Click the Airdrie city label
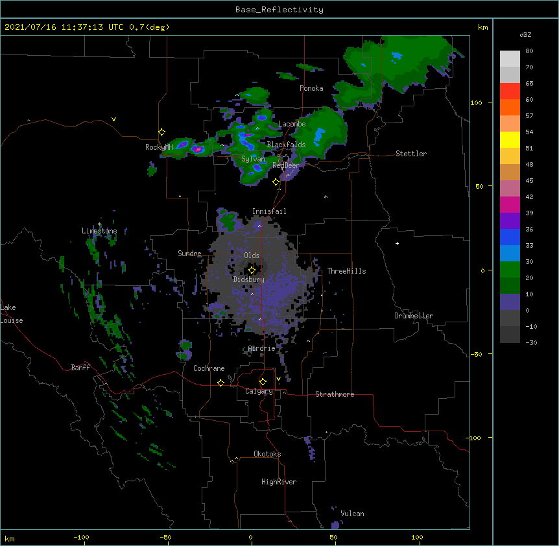559x546 pixels. click(262, 348)
